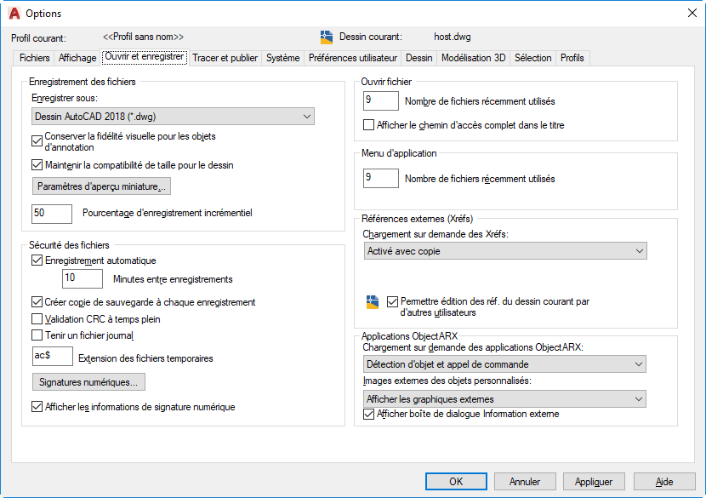Expand ObjectARX chargement sur demande dropdown
The width and height of the screenshot is (706, 498).
click(x=504, y=364)
